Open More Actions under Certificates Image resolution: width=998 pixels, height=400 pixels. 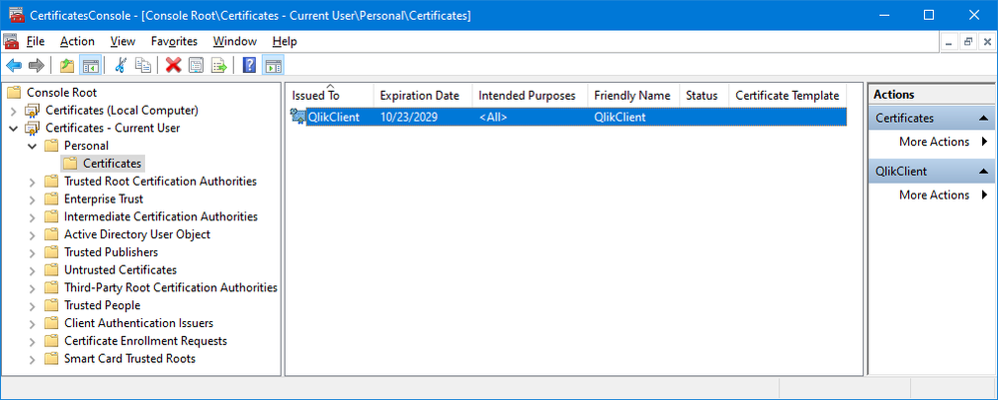point(934,142)
